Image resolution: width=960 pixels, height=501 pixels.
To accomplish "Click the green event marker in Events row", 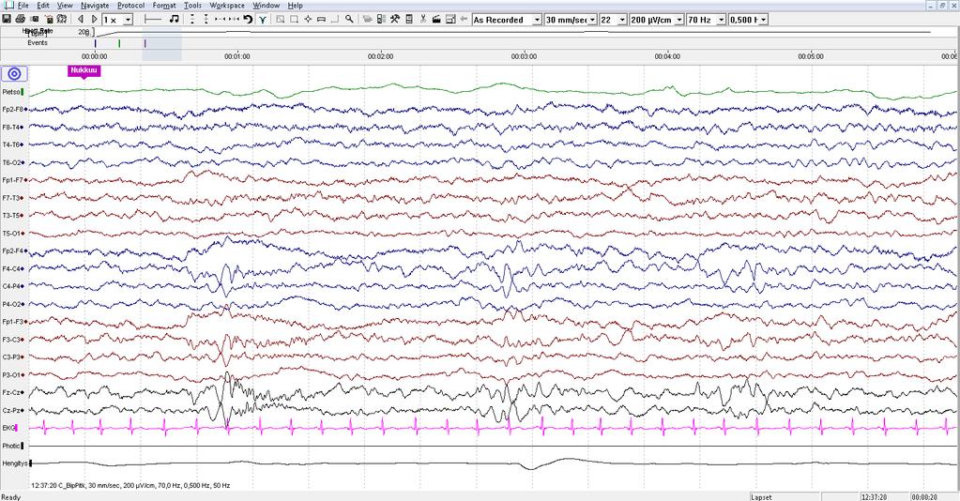I will point(119,43).
